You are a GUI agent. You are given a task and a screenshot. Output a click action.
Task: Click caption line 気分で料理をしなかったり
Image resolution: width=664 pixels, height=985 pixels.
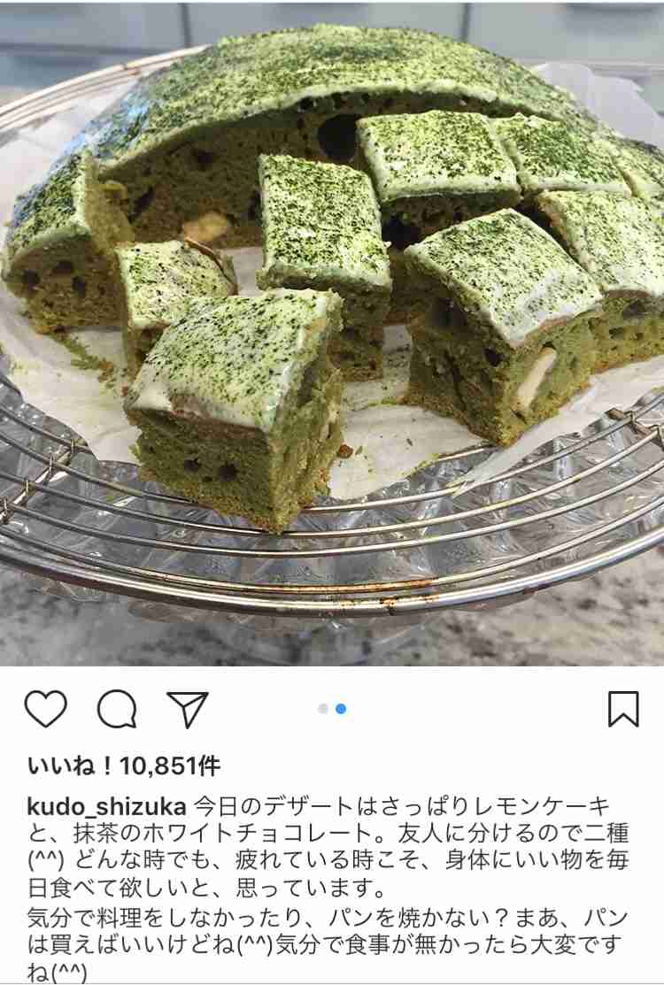pyautogui.click(x=328, y=917)
